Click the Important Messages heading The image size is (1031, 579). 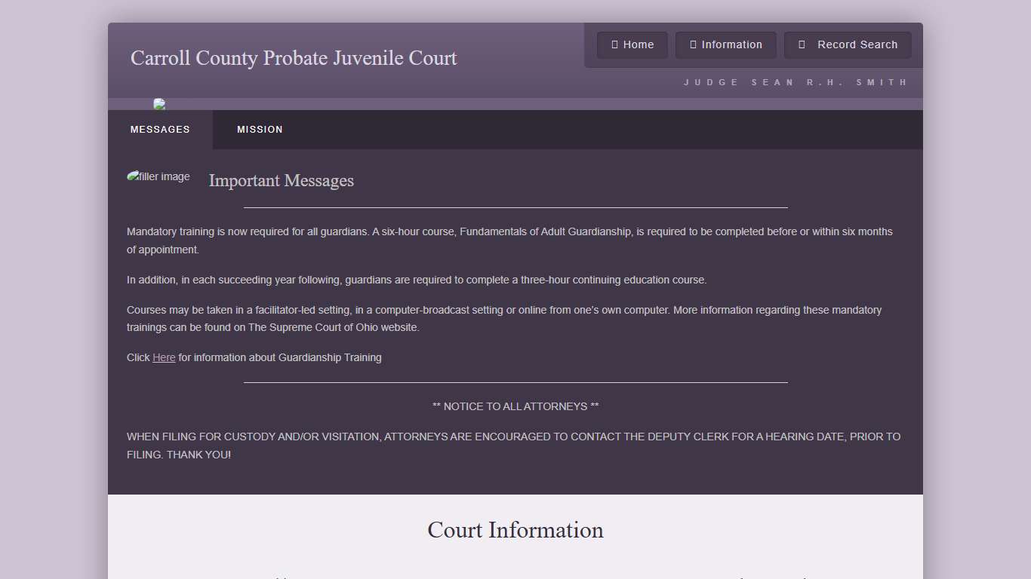pyautogui.click(x=281, y=181)
